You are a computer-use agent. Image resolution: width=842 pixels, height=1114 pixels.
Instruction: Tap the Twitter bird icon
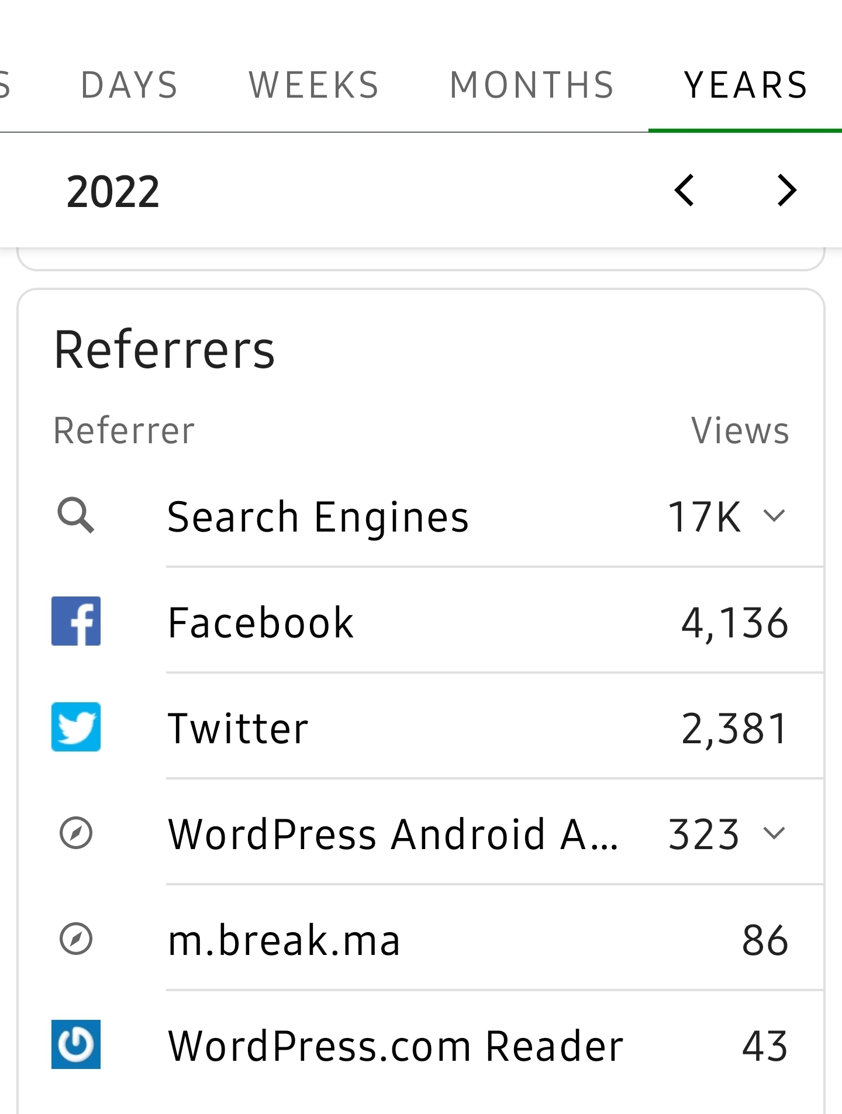tap(76, 727)
